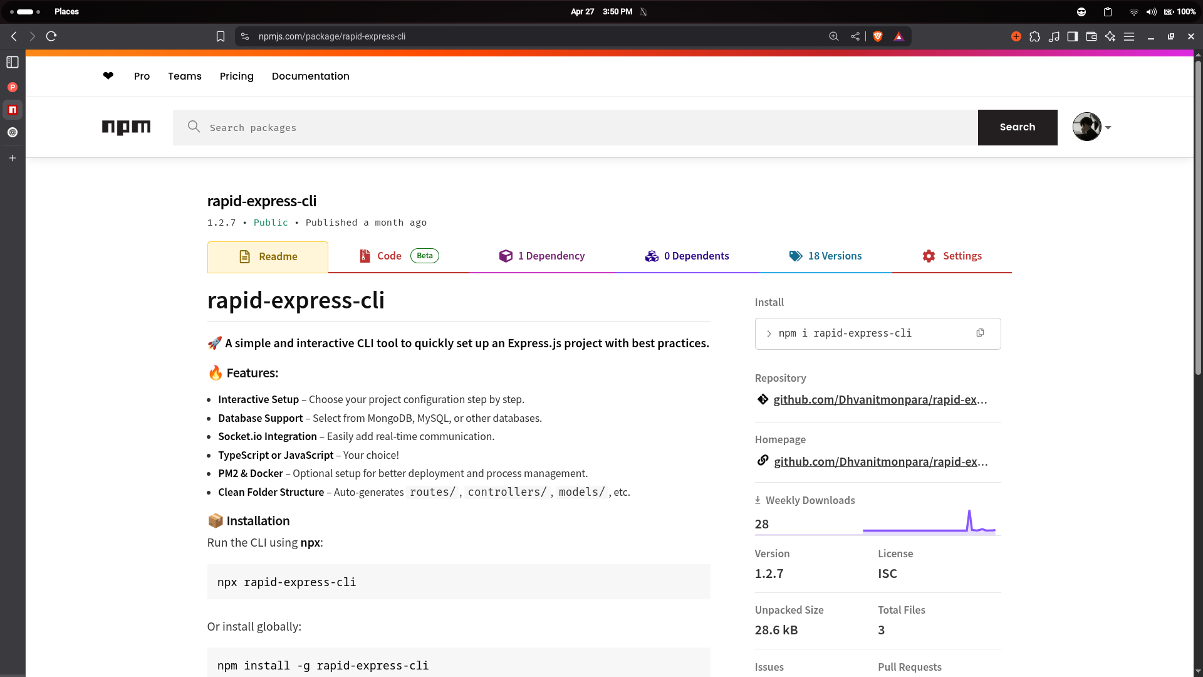Go back in browser history
Image resolution: width=1203 pixels, height=677 pixels.
point(14,36)
